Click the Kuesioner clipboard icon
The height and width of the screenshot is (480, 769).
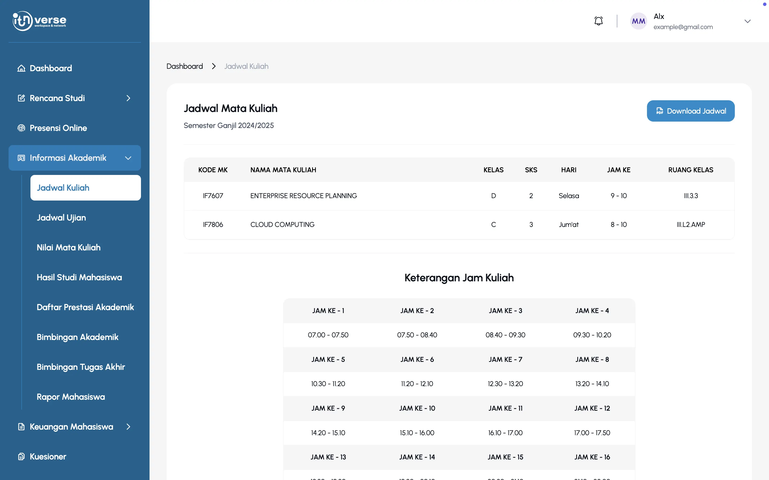tap(21, 457)
